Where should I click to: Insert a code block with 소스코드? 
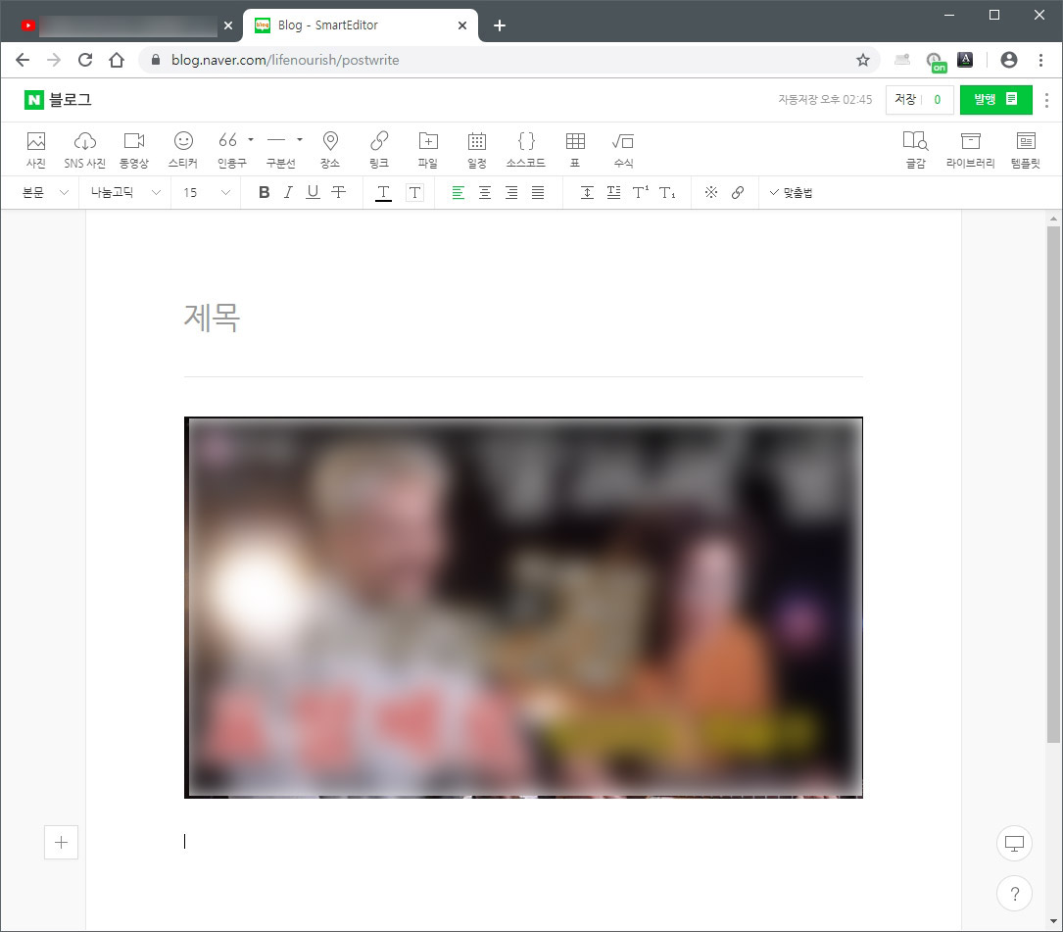[x=525, y=149]
